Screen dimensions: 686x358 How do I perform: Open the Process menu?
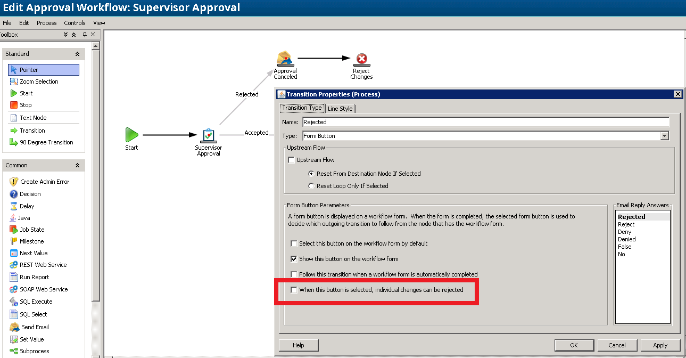point(46,22)
